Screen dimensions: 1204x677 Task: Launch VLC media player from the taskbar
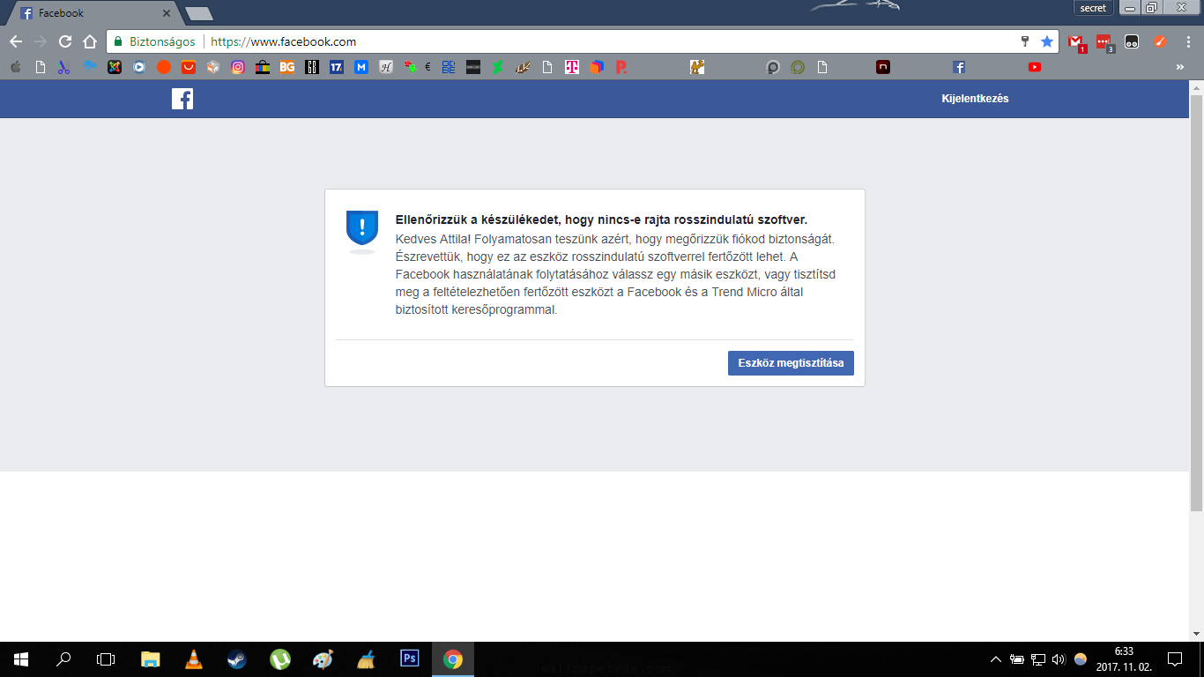pos(194,658)
